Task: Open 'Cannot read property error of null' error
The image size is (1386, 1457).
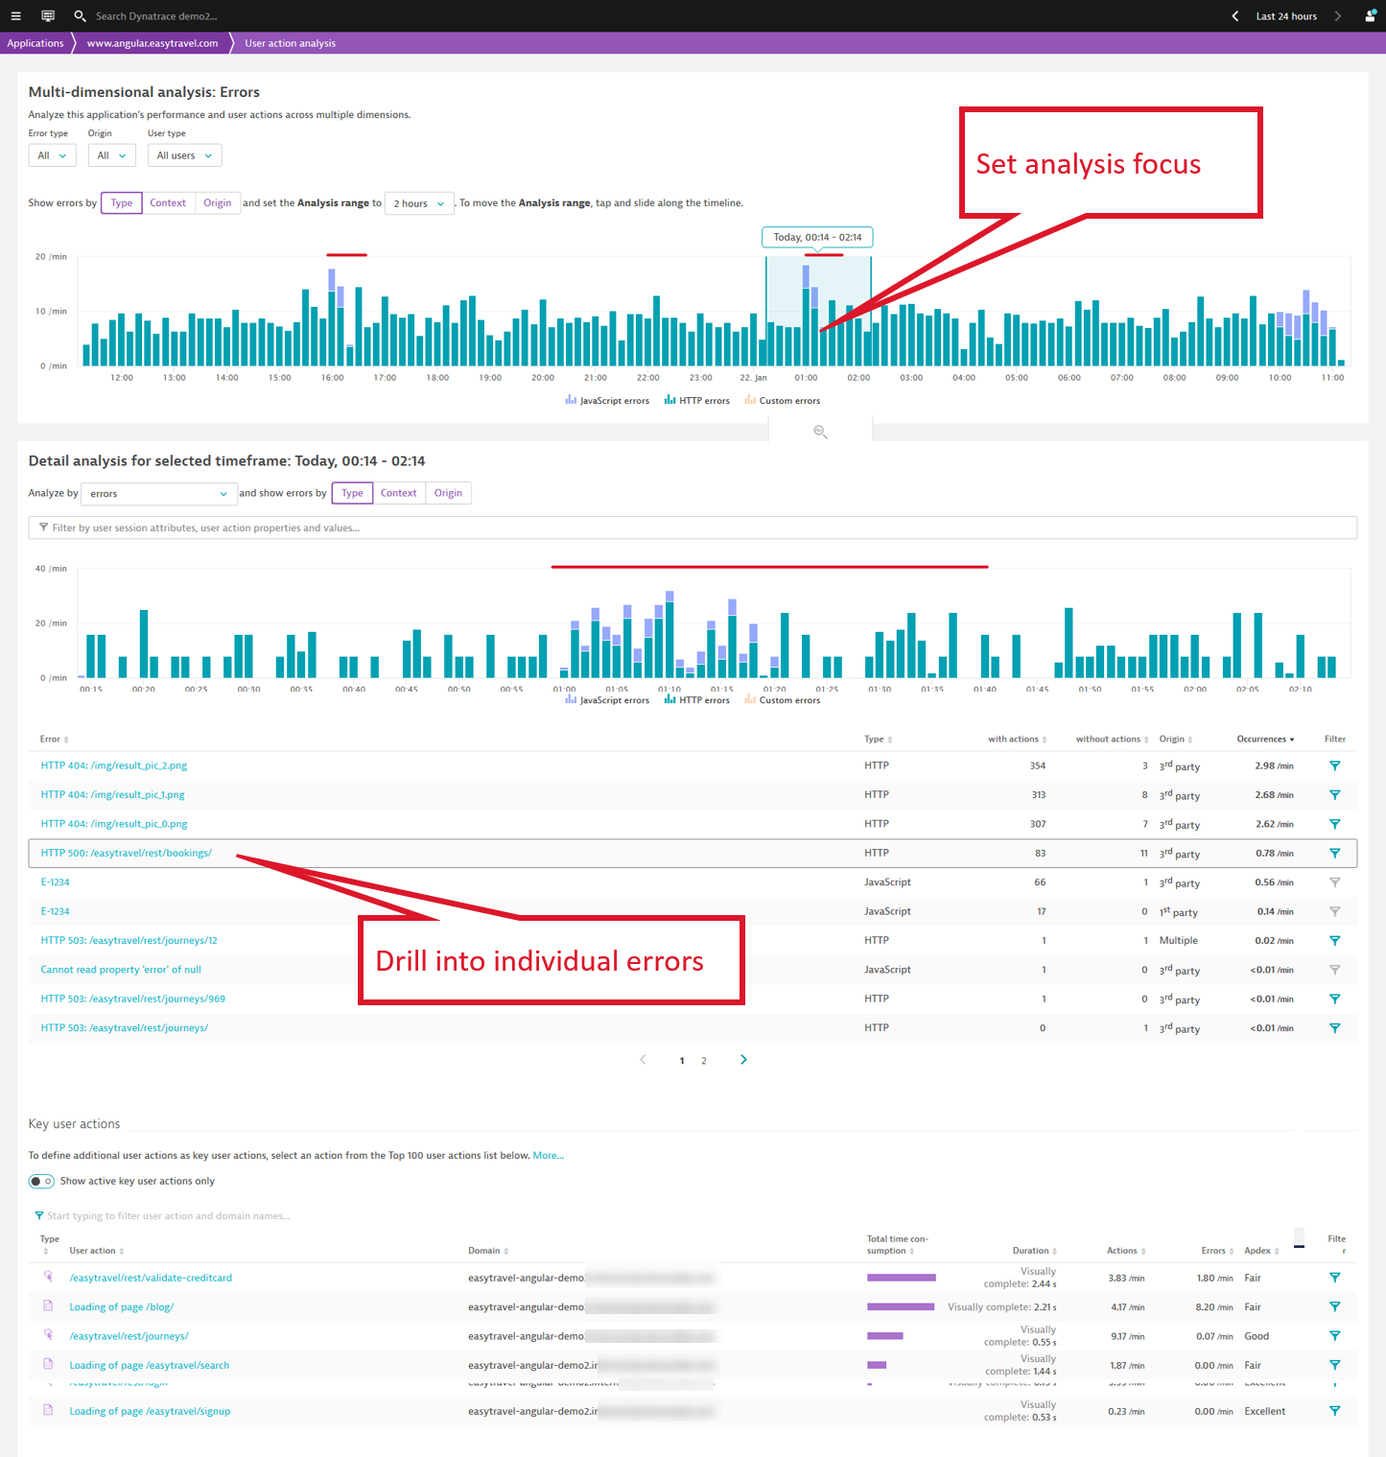Action: (x=121, y=970)
